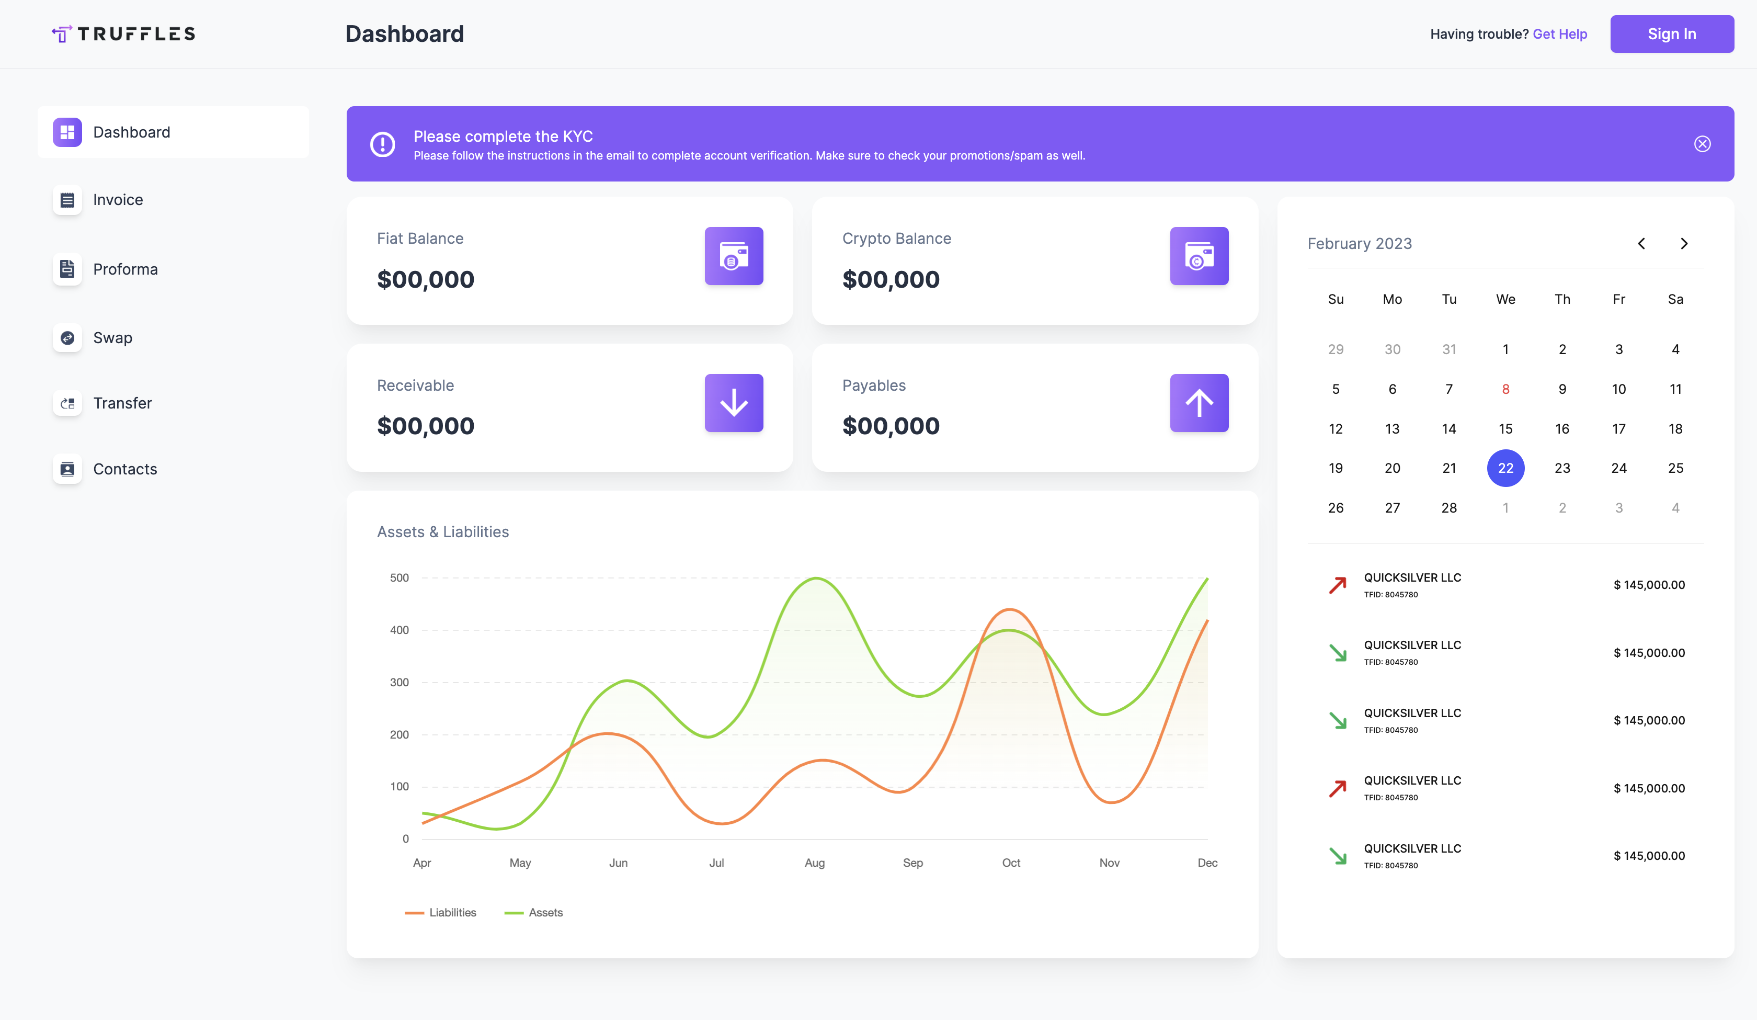Go to next month in calendar
The image size is (1757, 1020).
pyautogui.click(x=1684, y=243)
